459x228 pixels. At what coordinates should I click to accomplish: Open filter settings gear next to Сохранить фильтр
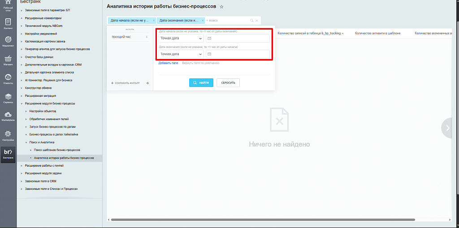pyautogui.click(x=147, y=83)
